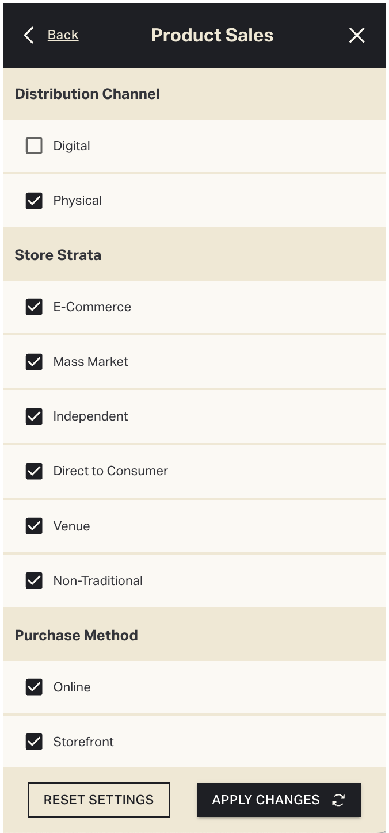
Task: Uncheck the Non-Traditional option
Action: tap(34, 580)
